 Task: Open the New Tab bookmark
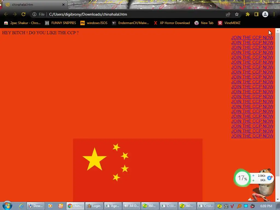click(204, 23)
